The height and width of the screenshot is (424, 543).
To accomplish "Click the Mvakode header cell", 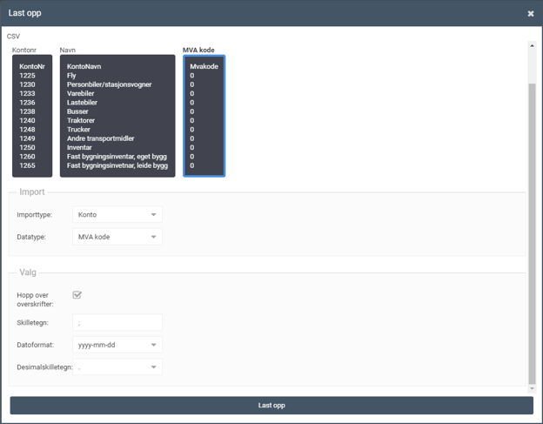I will (204, 66).
